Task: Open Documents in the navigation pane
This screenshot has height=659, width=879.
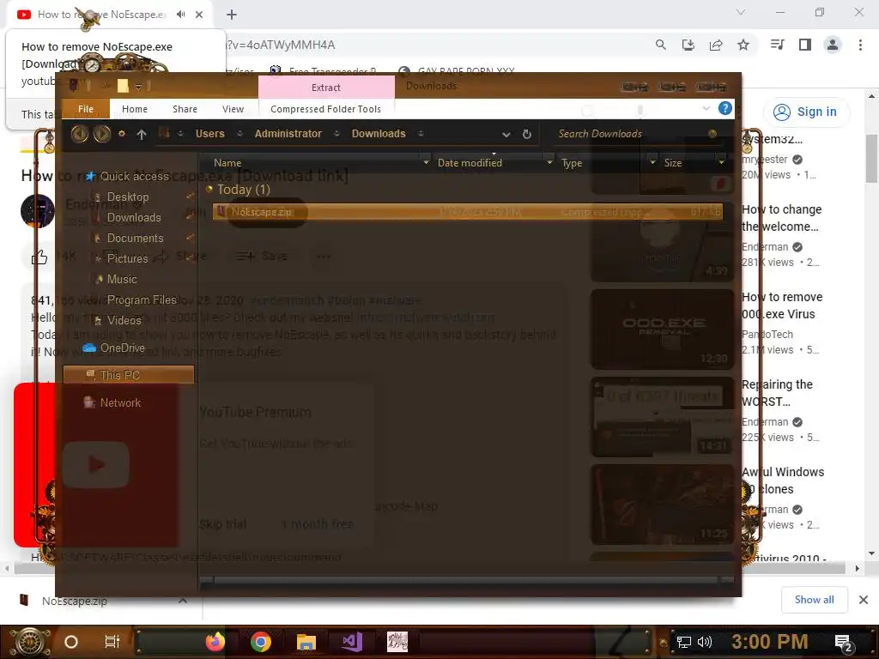Action: 135,239
